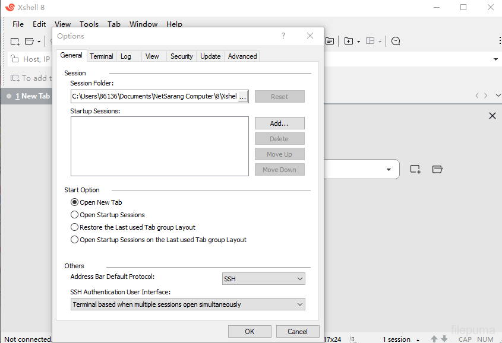Switch to the Terminal tab
The width and height of the screenshot is (502, 343).
click(102, 56)
